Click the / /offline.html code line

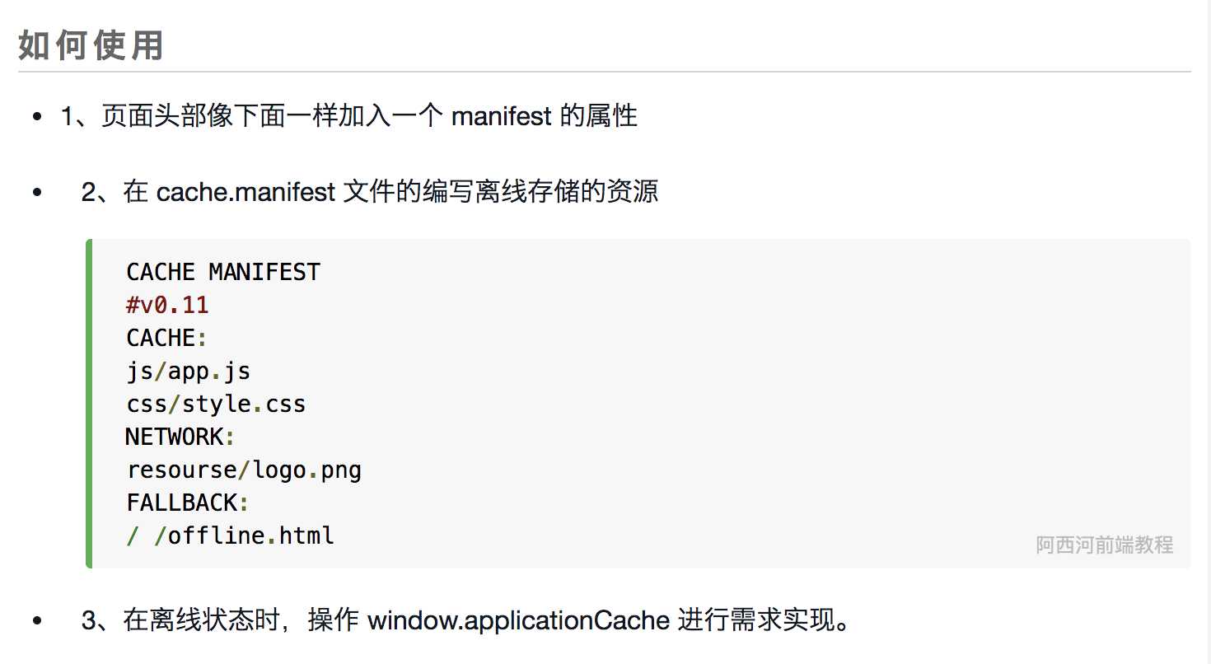230,535
